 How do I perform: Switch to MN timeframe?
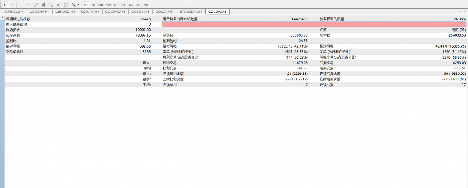pos(146,5)
